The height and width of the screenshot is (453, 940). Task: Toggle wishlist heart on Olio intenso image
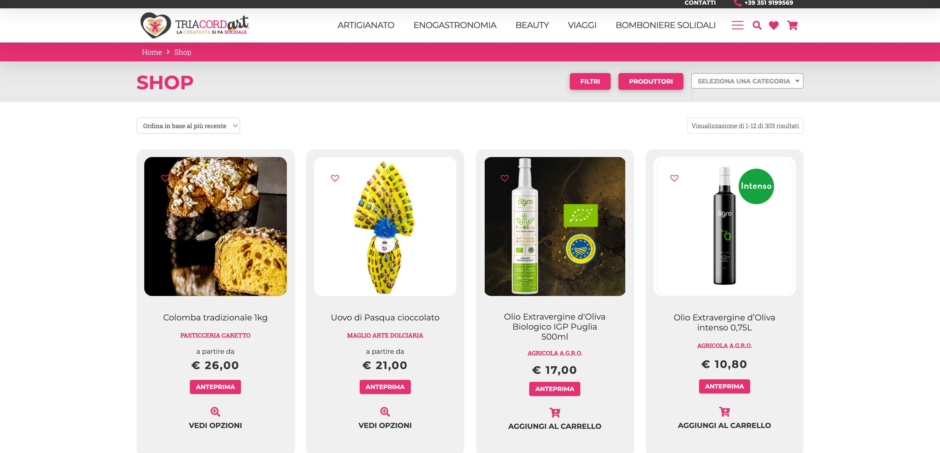click(x=674, y=178)
